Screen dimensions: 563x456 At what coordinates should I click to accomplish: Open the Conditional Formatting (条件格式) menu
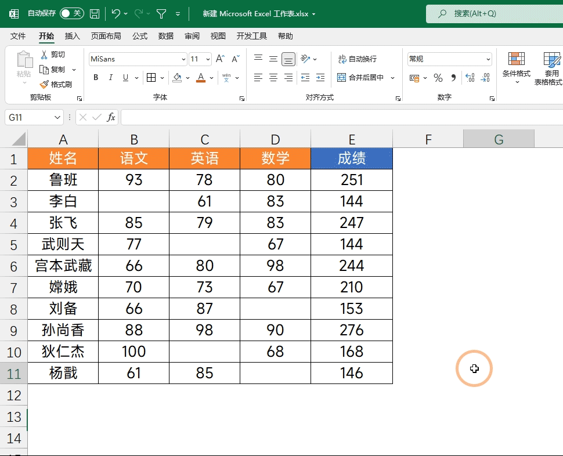[517, 68]
